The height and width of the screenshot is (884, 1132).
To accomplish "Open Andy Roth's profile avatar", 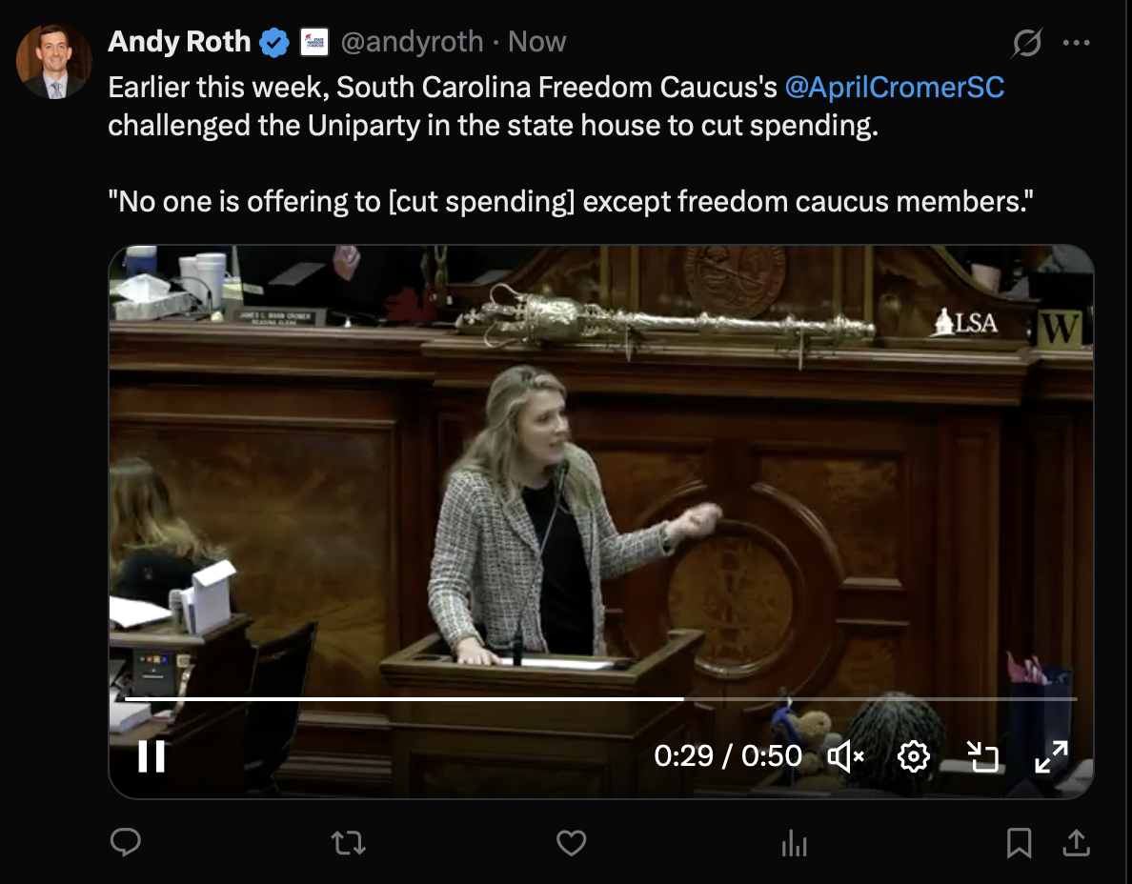I will tap(54, 61).
